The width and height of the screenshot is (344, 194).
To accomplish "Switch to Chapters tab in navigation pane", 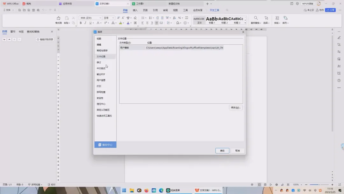I will [x=13, y=32].
